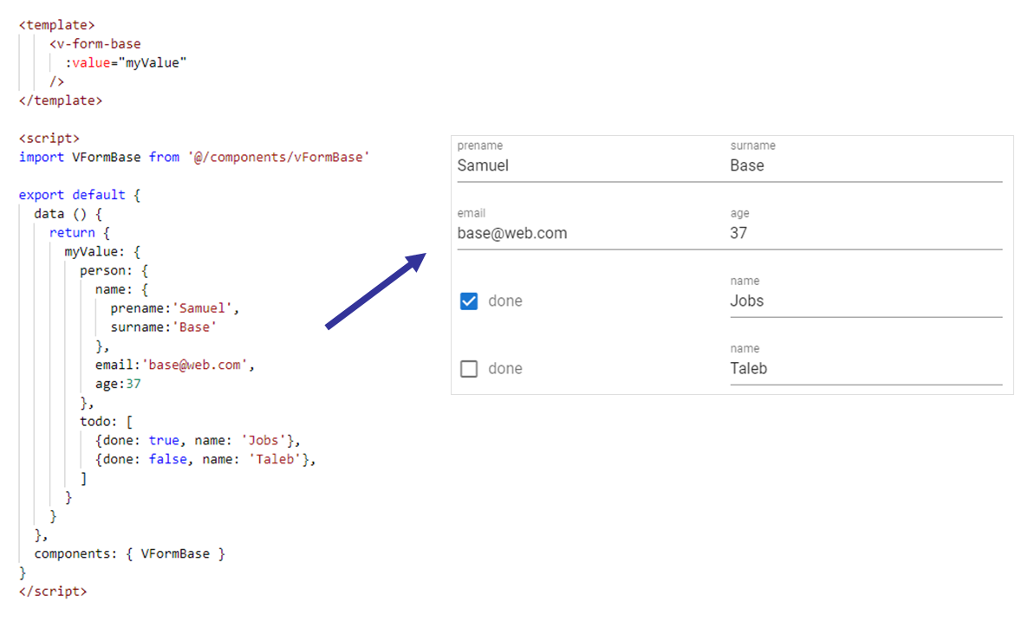
Task: Click the email:'base@web.com' code line
Action: (175, 365)
